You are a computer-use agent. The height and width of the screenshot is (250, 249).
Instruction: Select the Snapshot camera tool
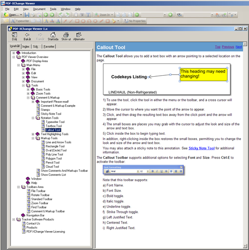pyautogui.click(x=82, y=15)
